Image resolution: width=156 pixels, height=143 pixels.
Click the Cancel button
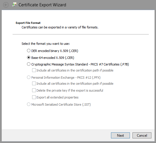[x=142, y=135]
